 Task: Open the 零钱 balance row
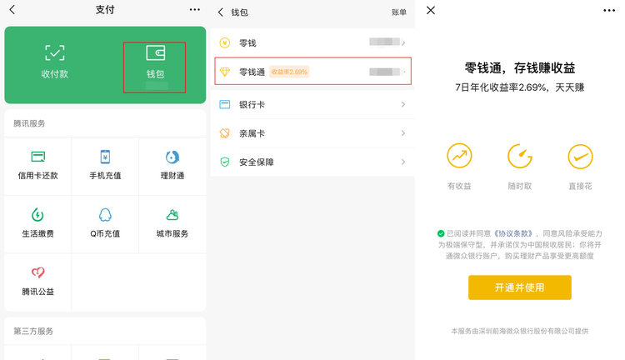(312, 42)
